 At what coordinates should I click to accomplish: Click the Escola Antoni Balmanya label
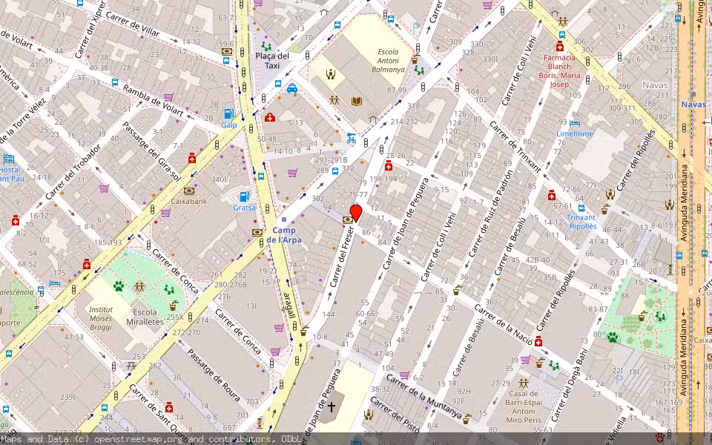[388, 61]
